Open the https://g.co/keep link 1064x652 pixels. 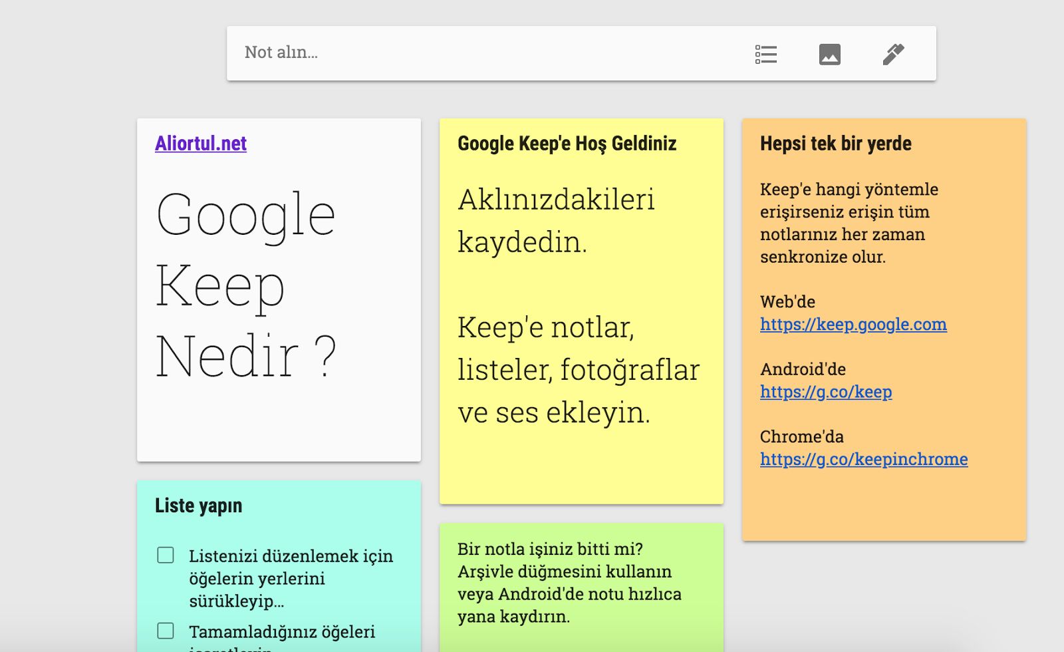826,392
